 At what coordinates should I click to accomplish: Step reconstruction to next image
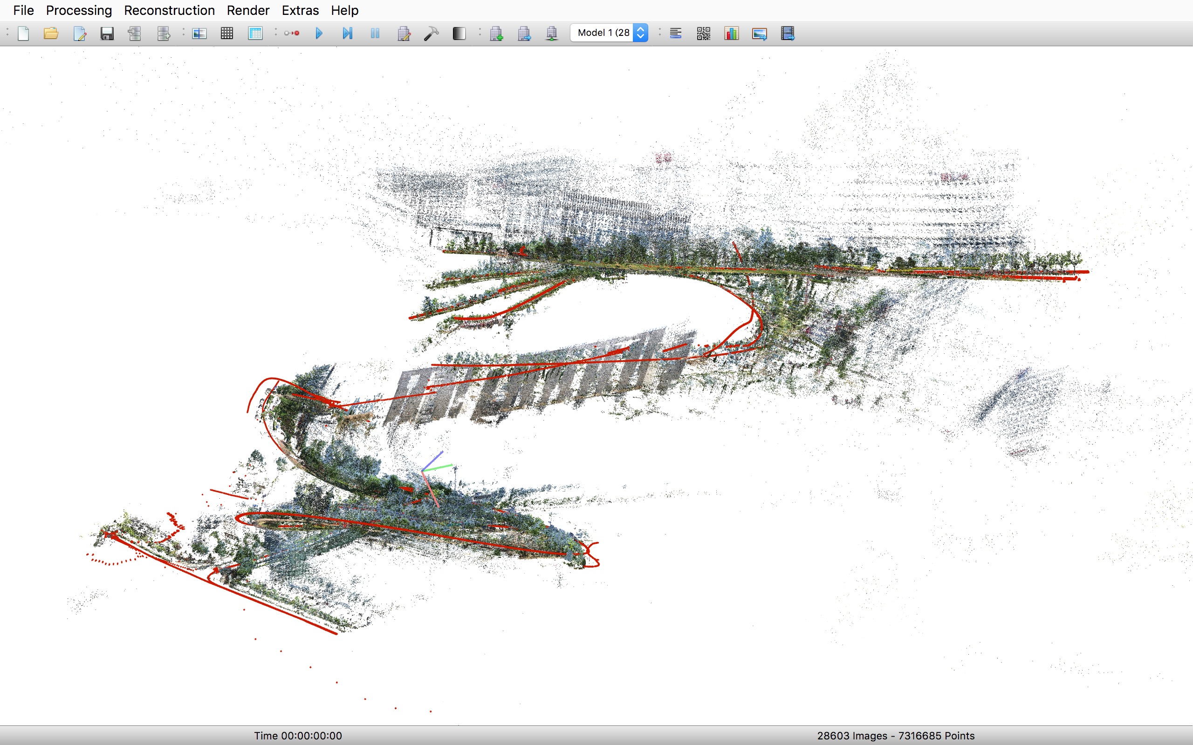pyautogui.click(x=347, y=34)
